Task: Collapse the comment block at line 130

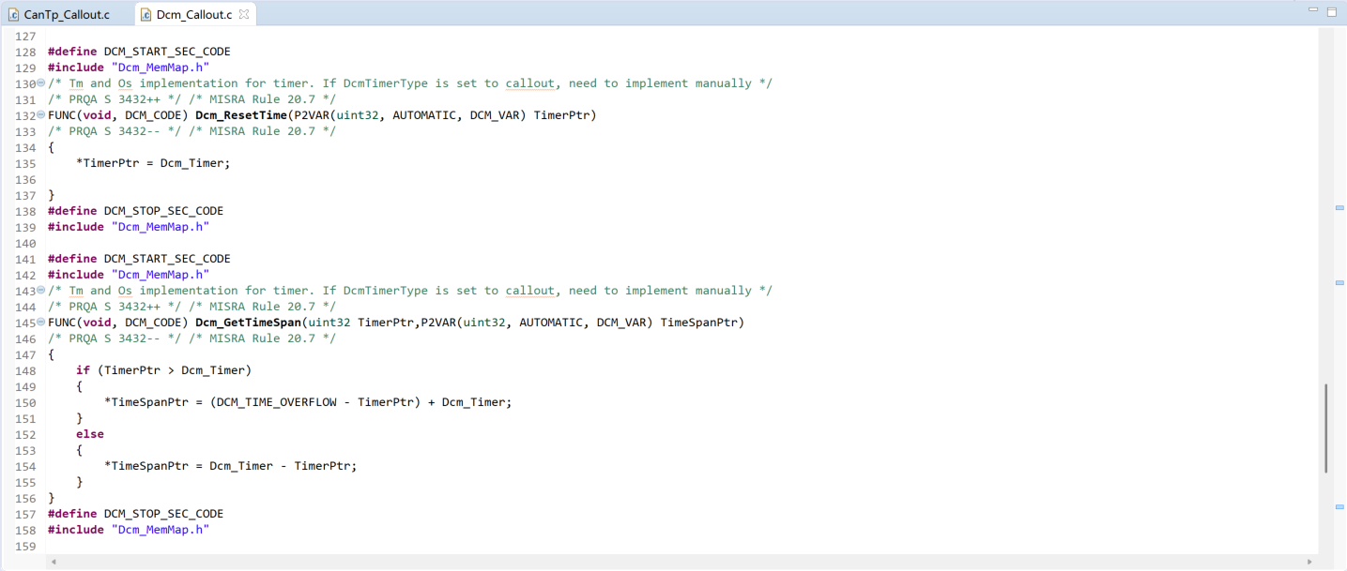Action: (40, 83)
